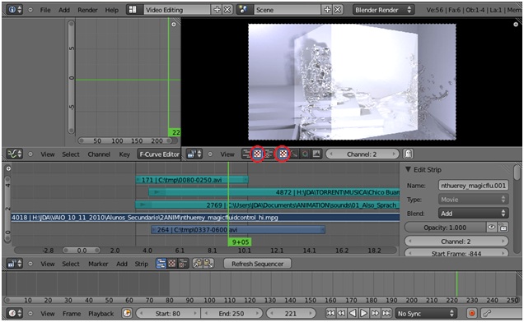Increase the timeline End: 250 frame
Screen dimensions: 524x322
[257, 313]
